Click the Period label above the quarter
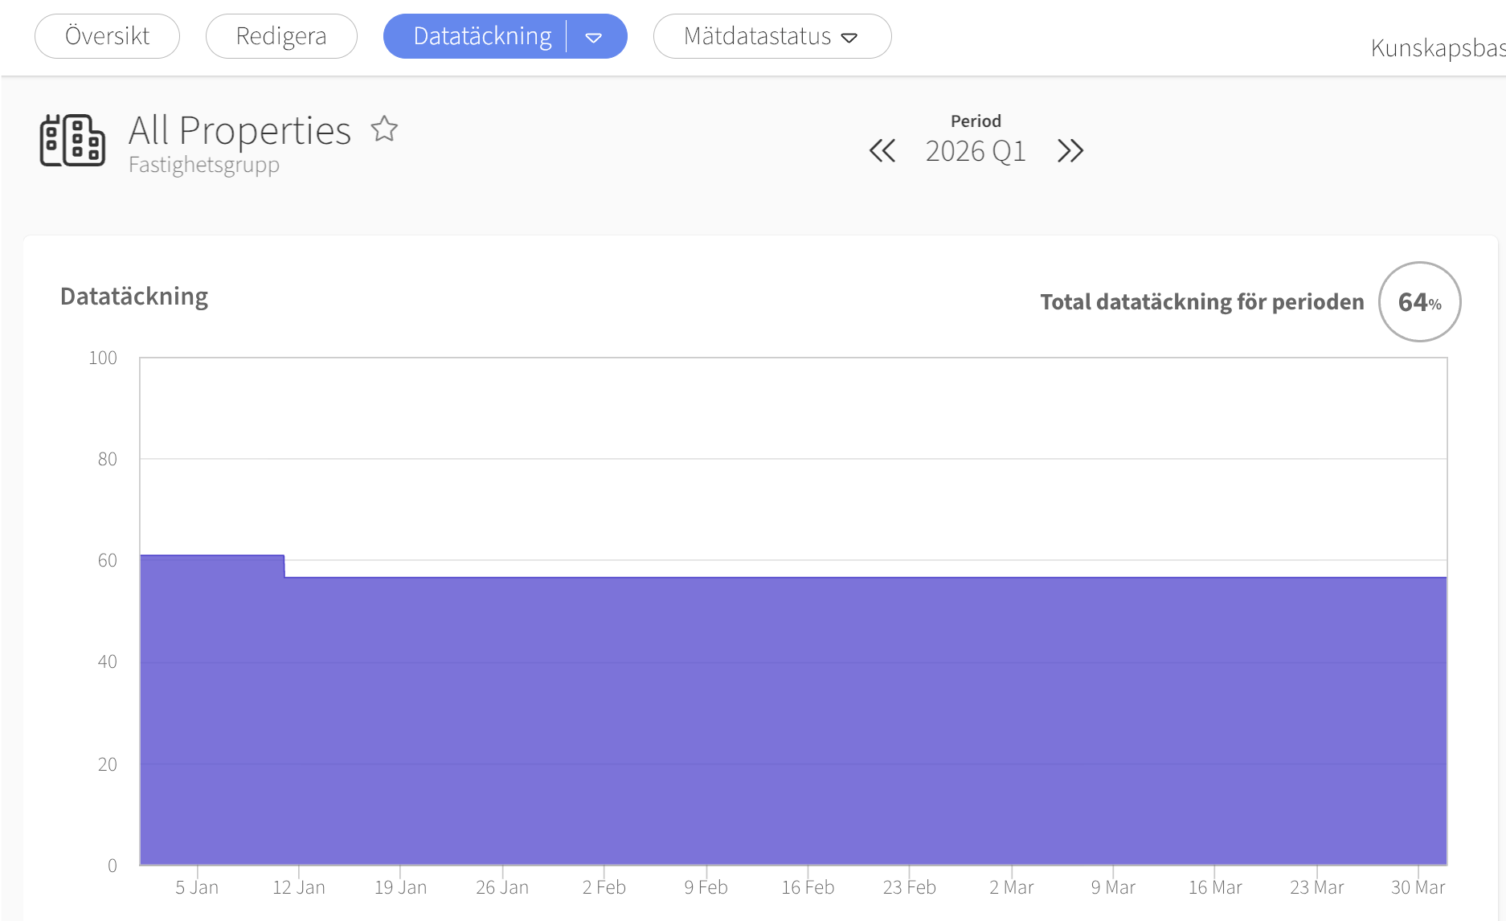Screen dimensions: 1506x921 [x=976, y=121]
